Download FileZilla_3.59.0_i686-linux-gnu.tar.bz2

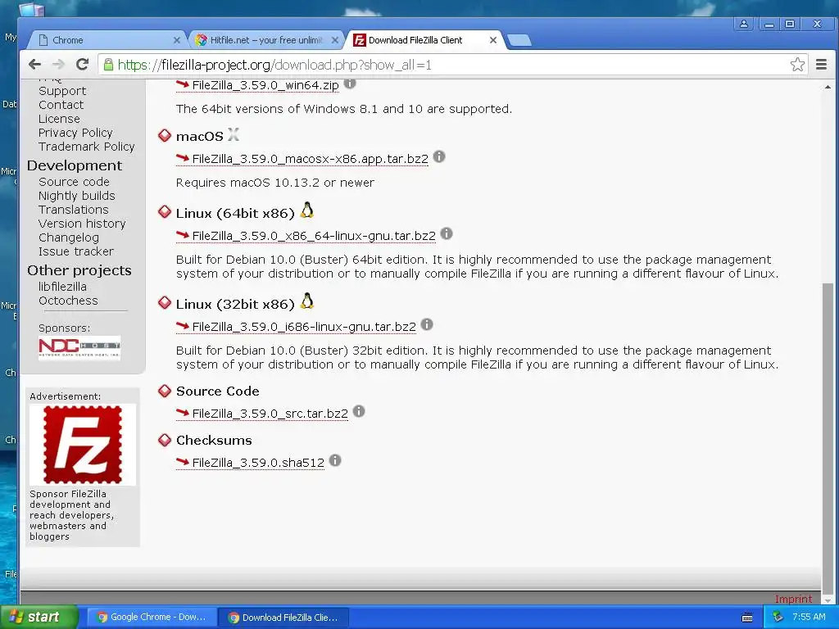pyautogui.click(x=304, y=327)
